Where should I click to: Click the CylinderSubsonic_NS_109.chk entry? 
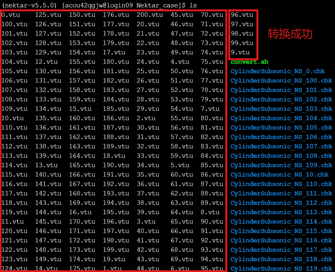click(x=281, y=165)
